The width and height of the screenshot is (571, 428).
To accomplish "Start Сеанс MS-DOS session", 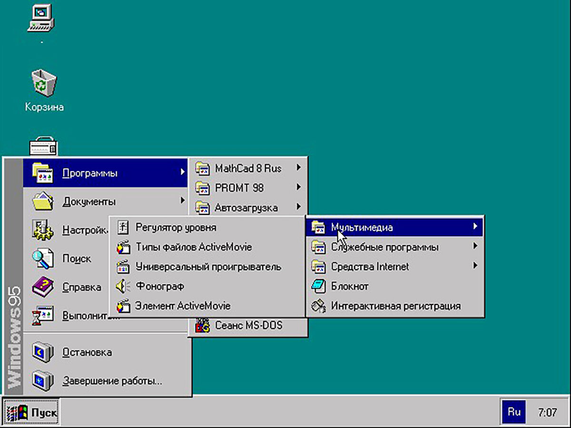I will pos(249,325).
